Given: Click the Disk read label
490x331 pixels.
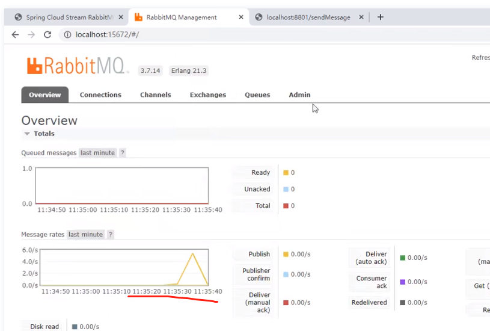Looking at the screenshot, I should (x=44, y=327).
